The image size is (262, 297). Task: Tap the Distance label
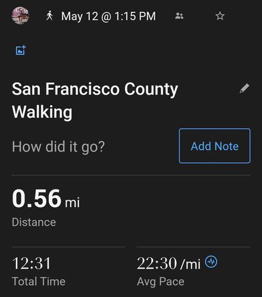click(x=34, y=222)
